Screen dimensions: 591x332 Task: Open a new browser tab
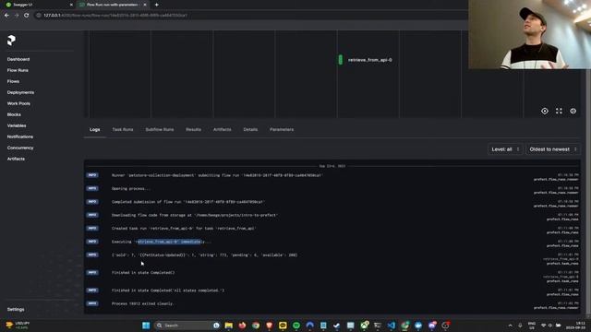coord(156,5)
